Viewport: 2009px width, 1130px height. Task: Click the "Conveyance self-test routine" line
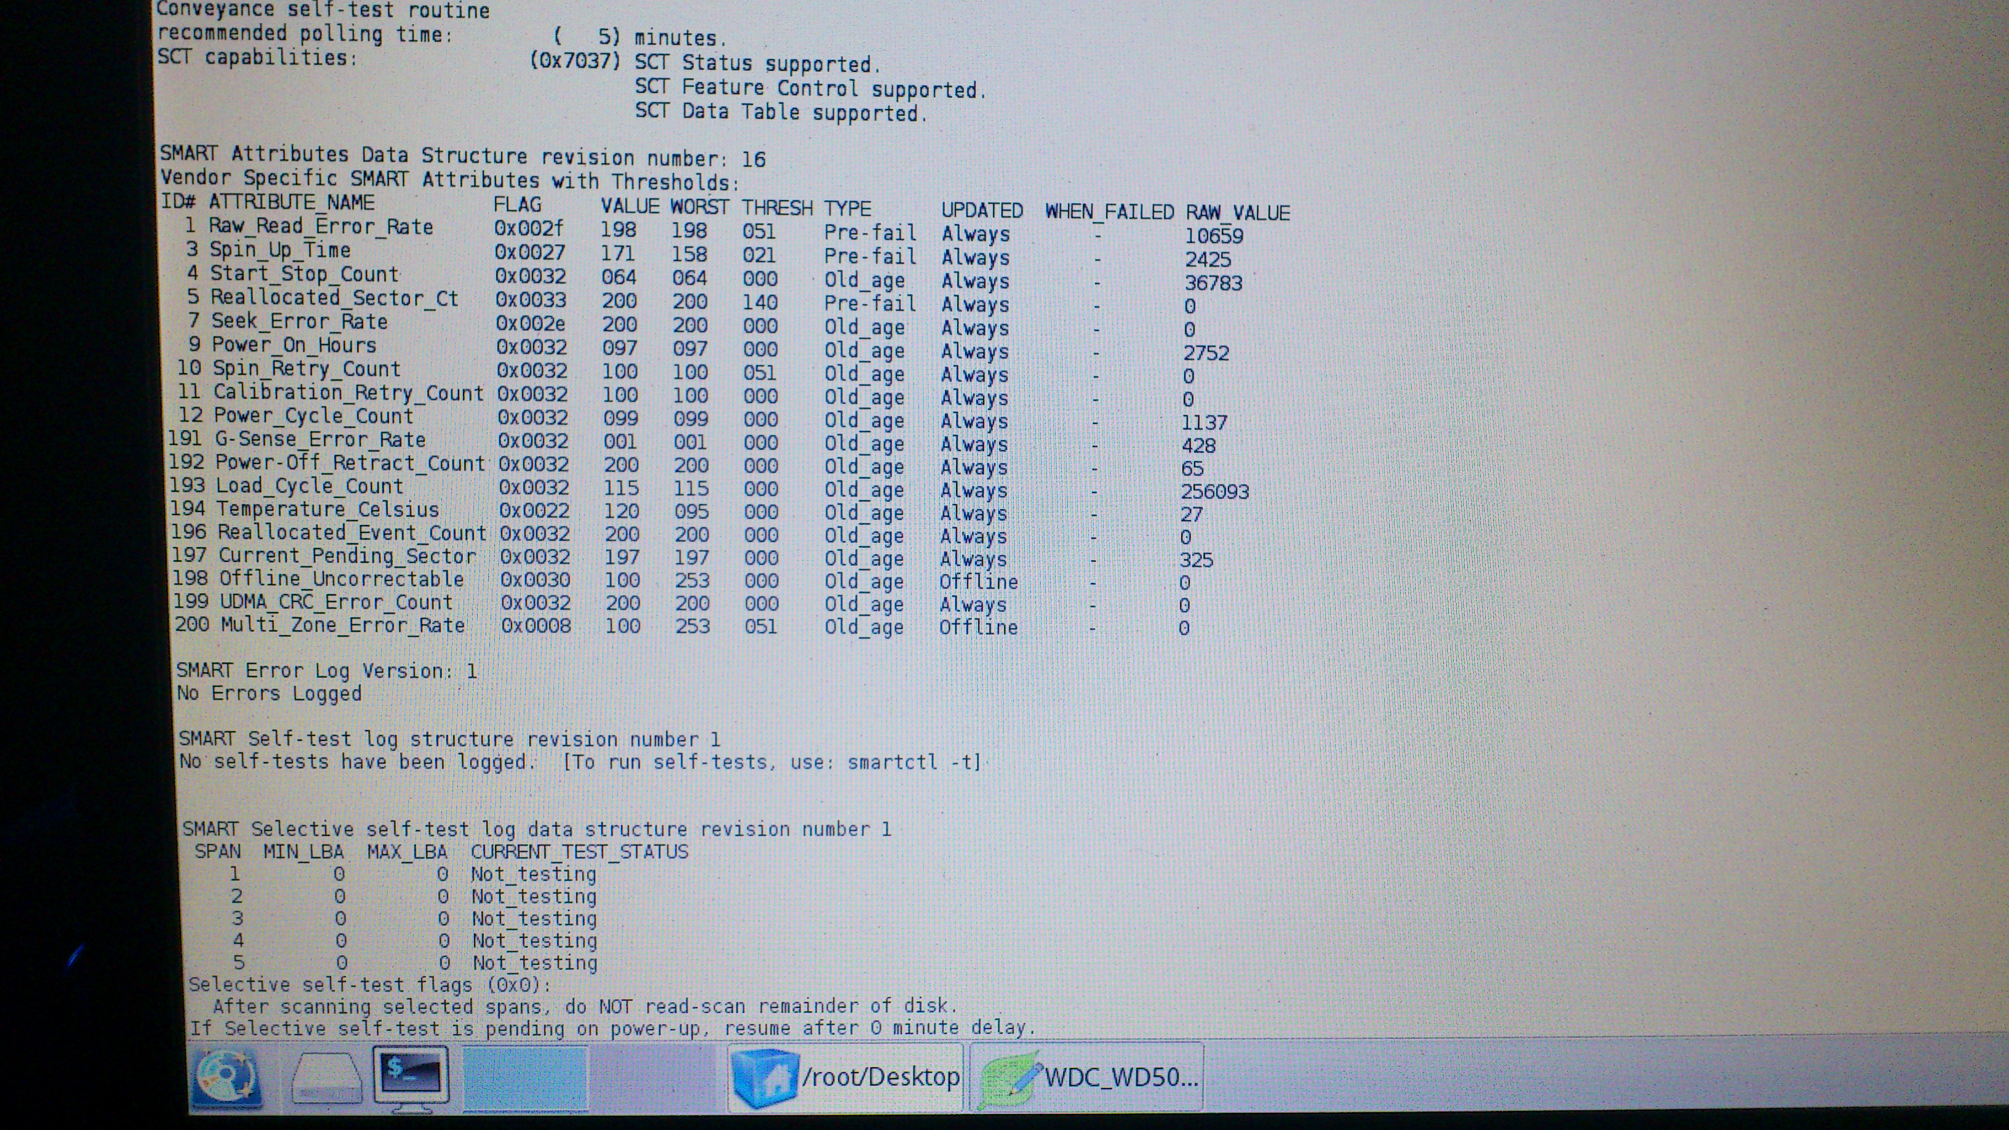(x=323, y=10)
